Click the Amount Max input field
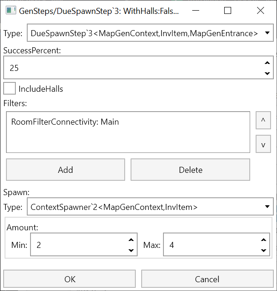This screenshot has width=277, height=291. [216, 245]
